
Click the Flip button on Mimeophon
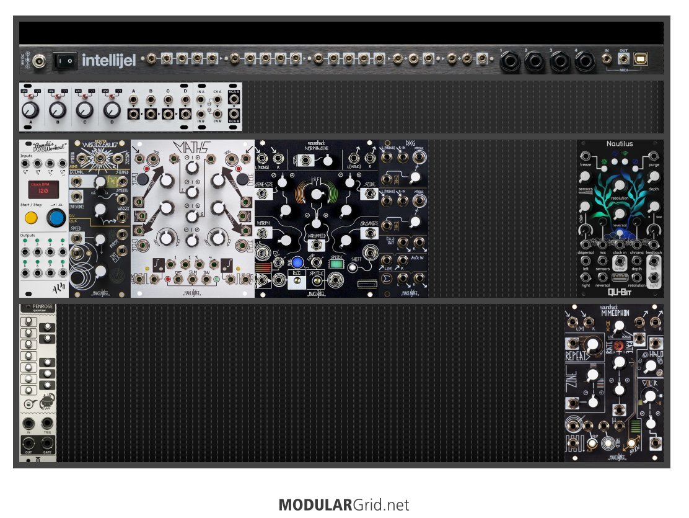click(592, 443)
